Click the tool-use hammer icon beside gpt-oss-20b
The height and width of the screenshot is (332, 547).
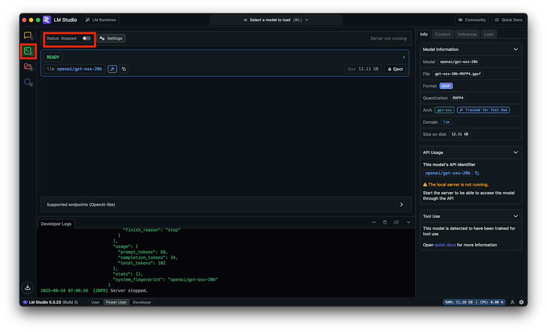coord(112,69)
